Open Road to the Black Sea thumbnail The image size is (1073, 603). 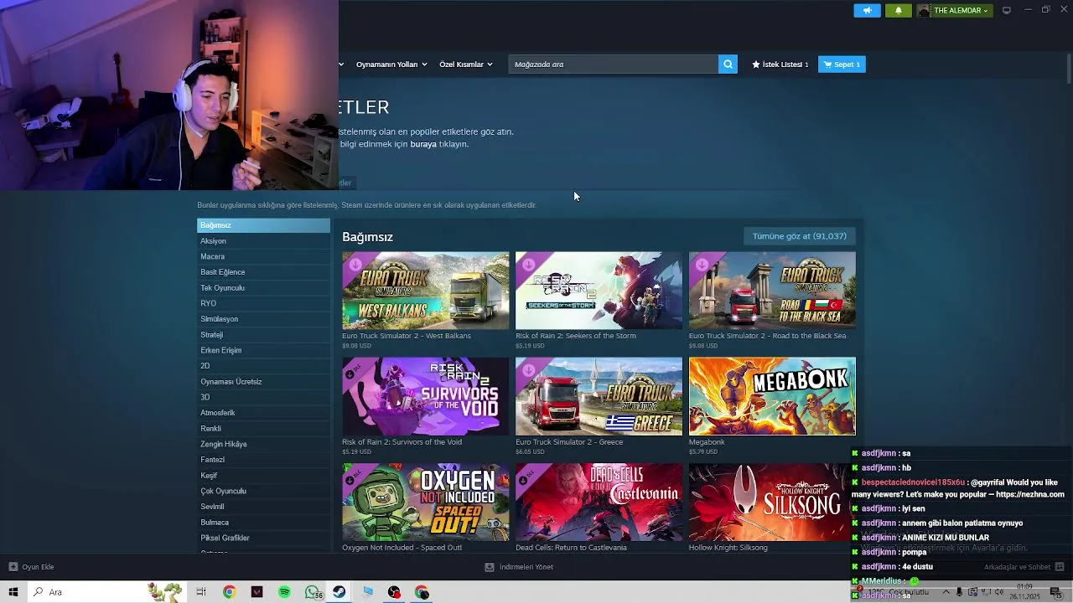pos(772,291)
